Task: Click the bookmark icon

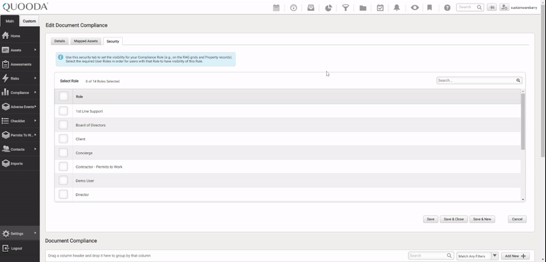Action: click(430, 8)
